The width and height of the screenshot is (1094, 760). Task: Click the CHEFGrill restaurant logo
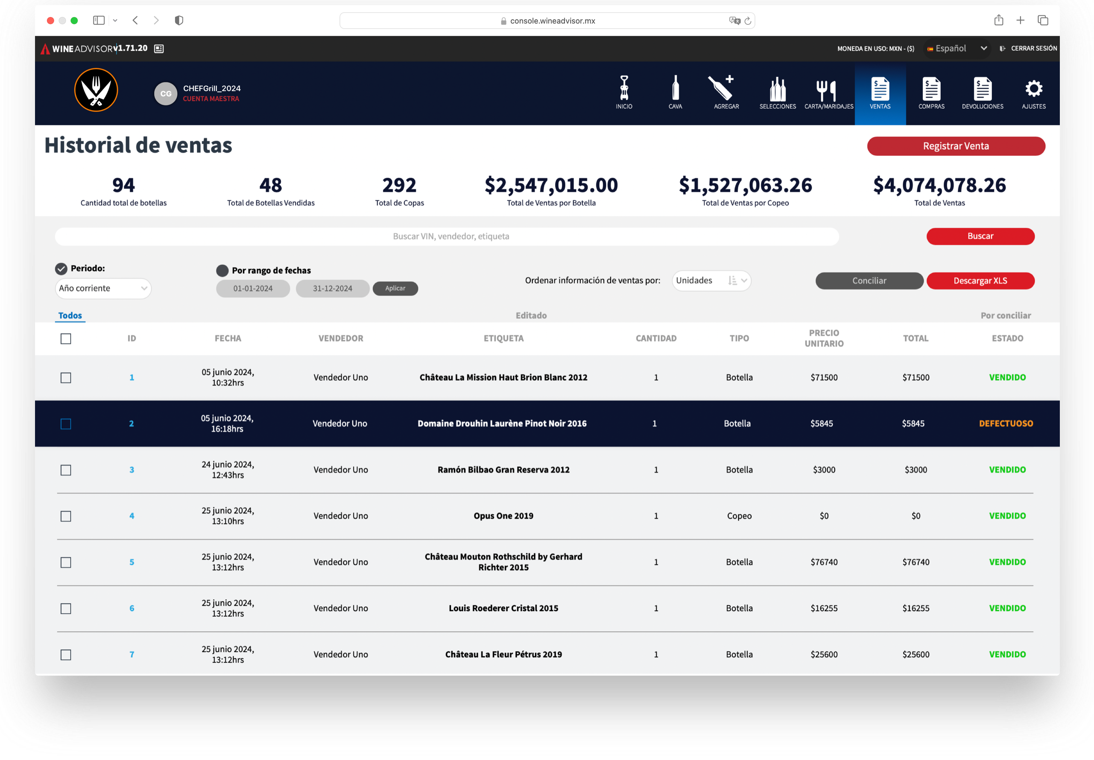[96, 90]
